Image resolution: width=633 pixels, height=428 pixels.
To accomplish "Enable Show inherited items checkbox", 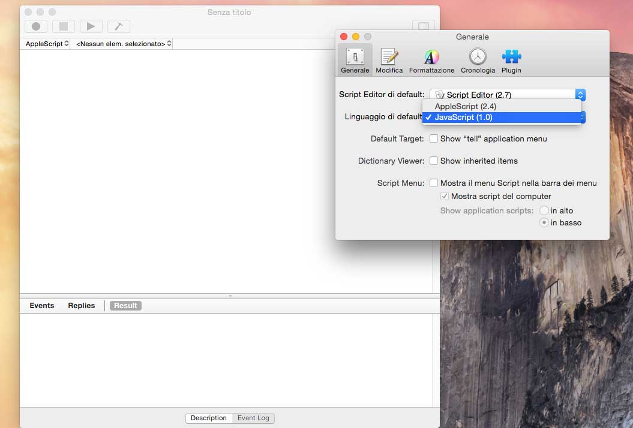I will point(434,161).
